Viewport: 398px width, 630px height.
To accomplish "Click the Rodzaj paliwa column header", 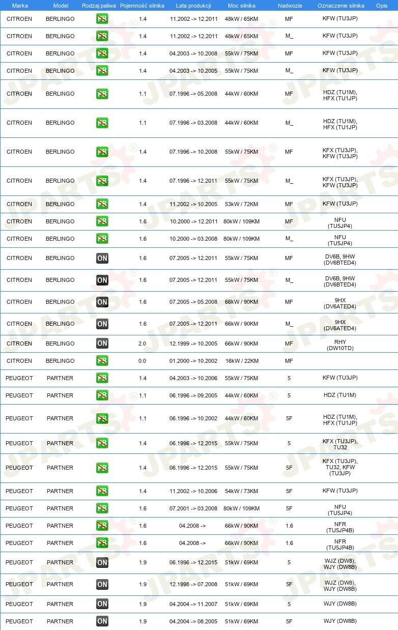I will coord(99,6).
